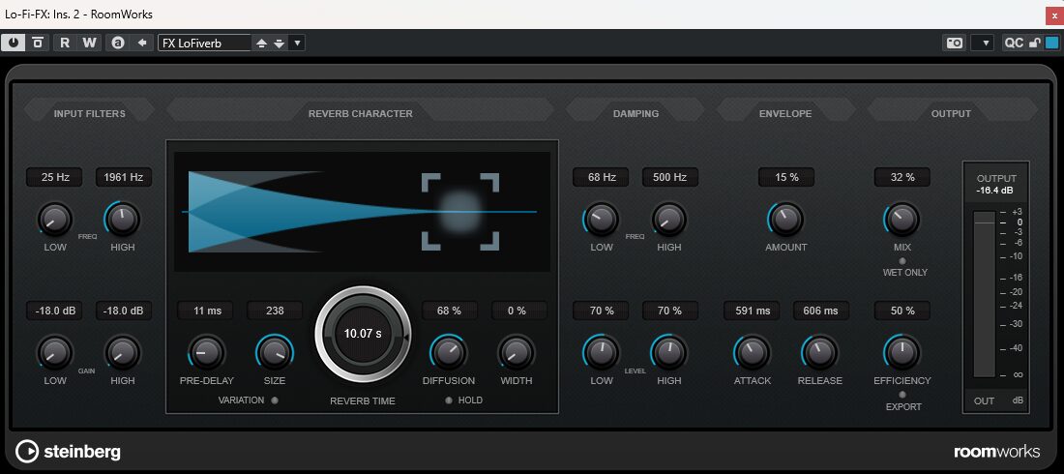Click the A/B settings comparison icon
1064x474 pixels.
click(118, 43)
